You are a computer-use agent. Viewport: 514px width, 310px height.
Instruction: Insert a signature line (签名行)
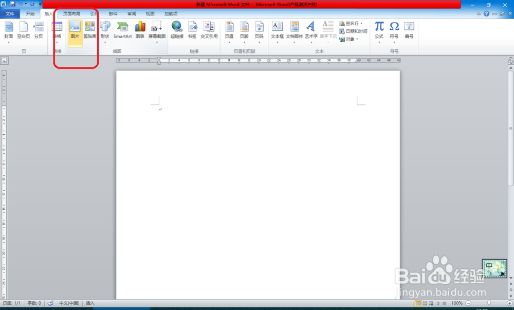[351, 23]
